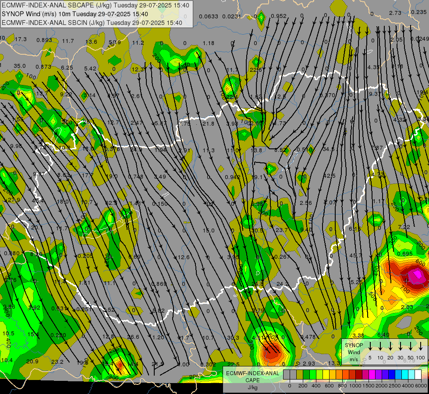Click the wind arrow above 100 m/s
This screenshot has width=429, height=394.
pos(421,346)
